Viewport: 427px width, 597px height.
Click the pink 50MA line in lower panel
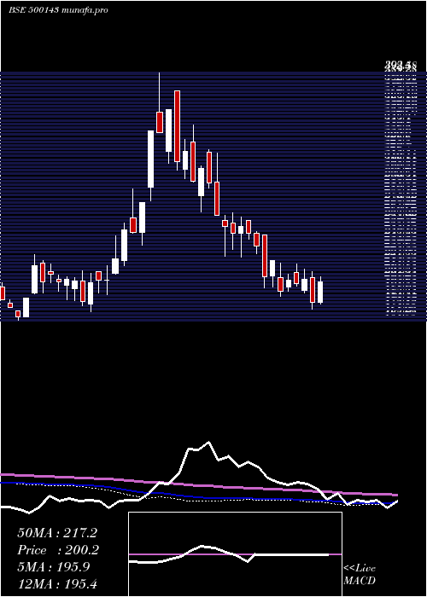[198, 485]
